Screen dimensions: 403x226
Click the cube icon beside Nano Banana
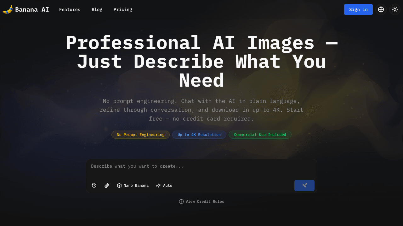(x=119, y=186)
